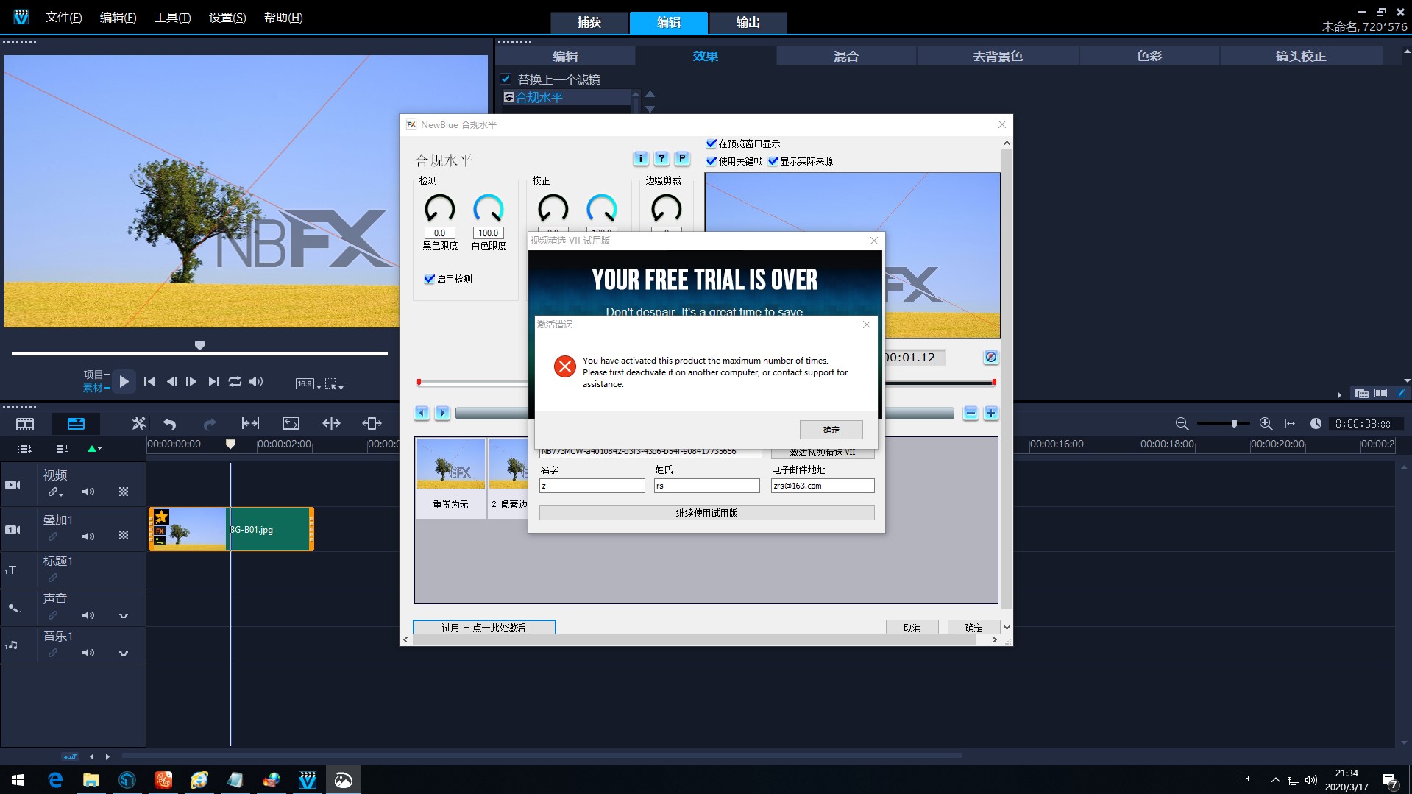Click the help '?' button in NewBlue window
The width and height of the screenshot is (1412, 794).
661,158
